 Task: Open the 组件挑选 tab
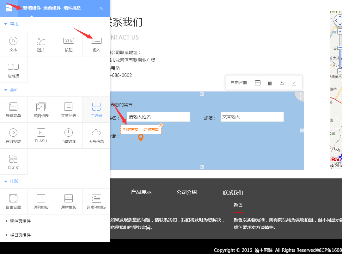point(72,8)
